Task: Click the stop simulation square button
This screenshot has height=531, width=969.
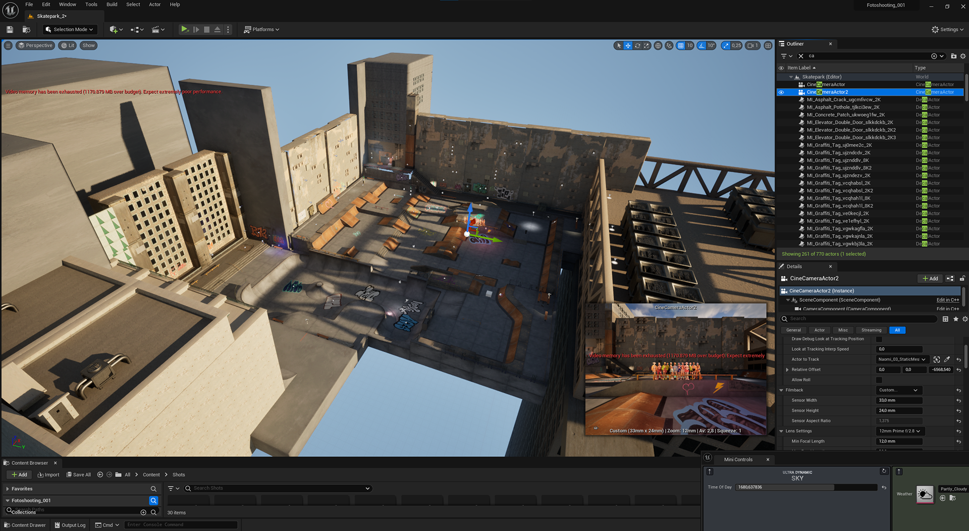Action: pyautogui.click(x=206, y=29)
